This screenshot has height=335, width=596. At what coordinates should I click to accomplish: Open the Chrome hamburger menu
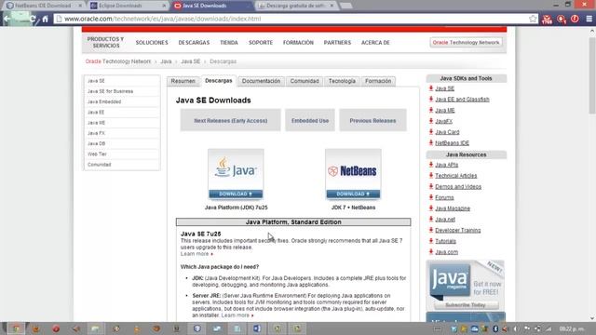point(589,19)
